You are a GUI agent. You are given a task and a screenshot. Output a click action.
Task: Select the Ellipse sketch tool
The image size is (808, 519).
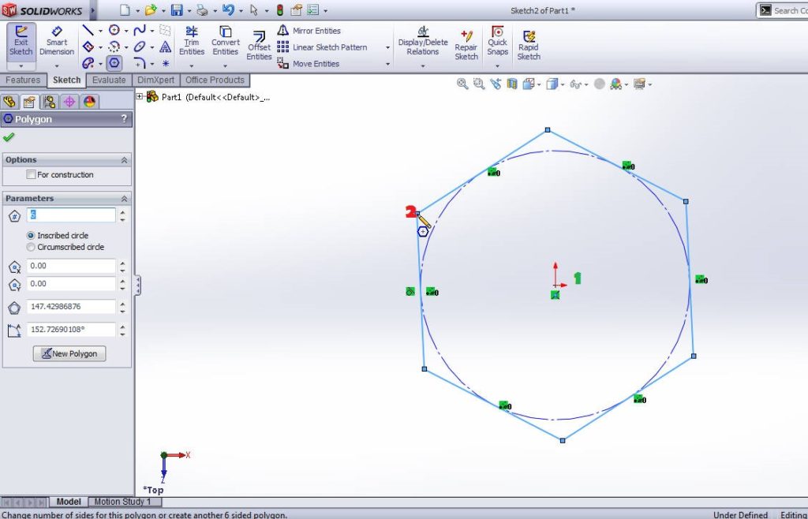pos(140,47)
